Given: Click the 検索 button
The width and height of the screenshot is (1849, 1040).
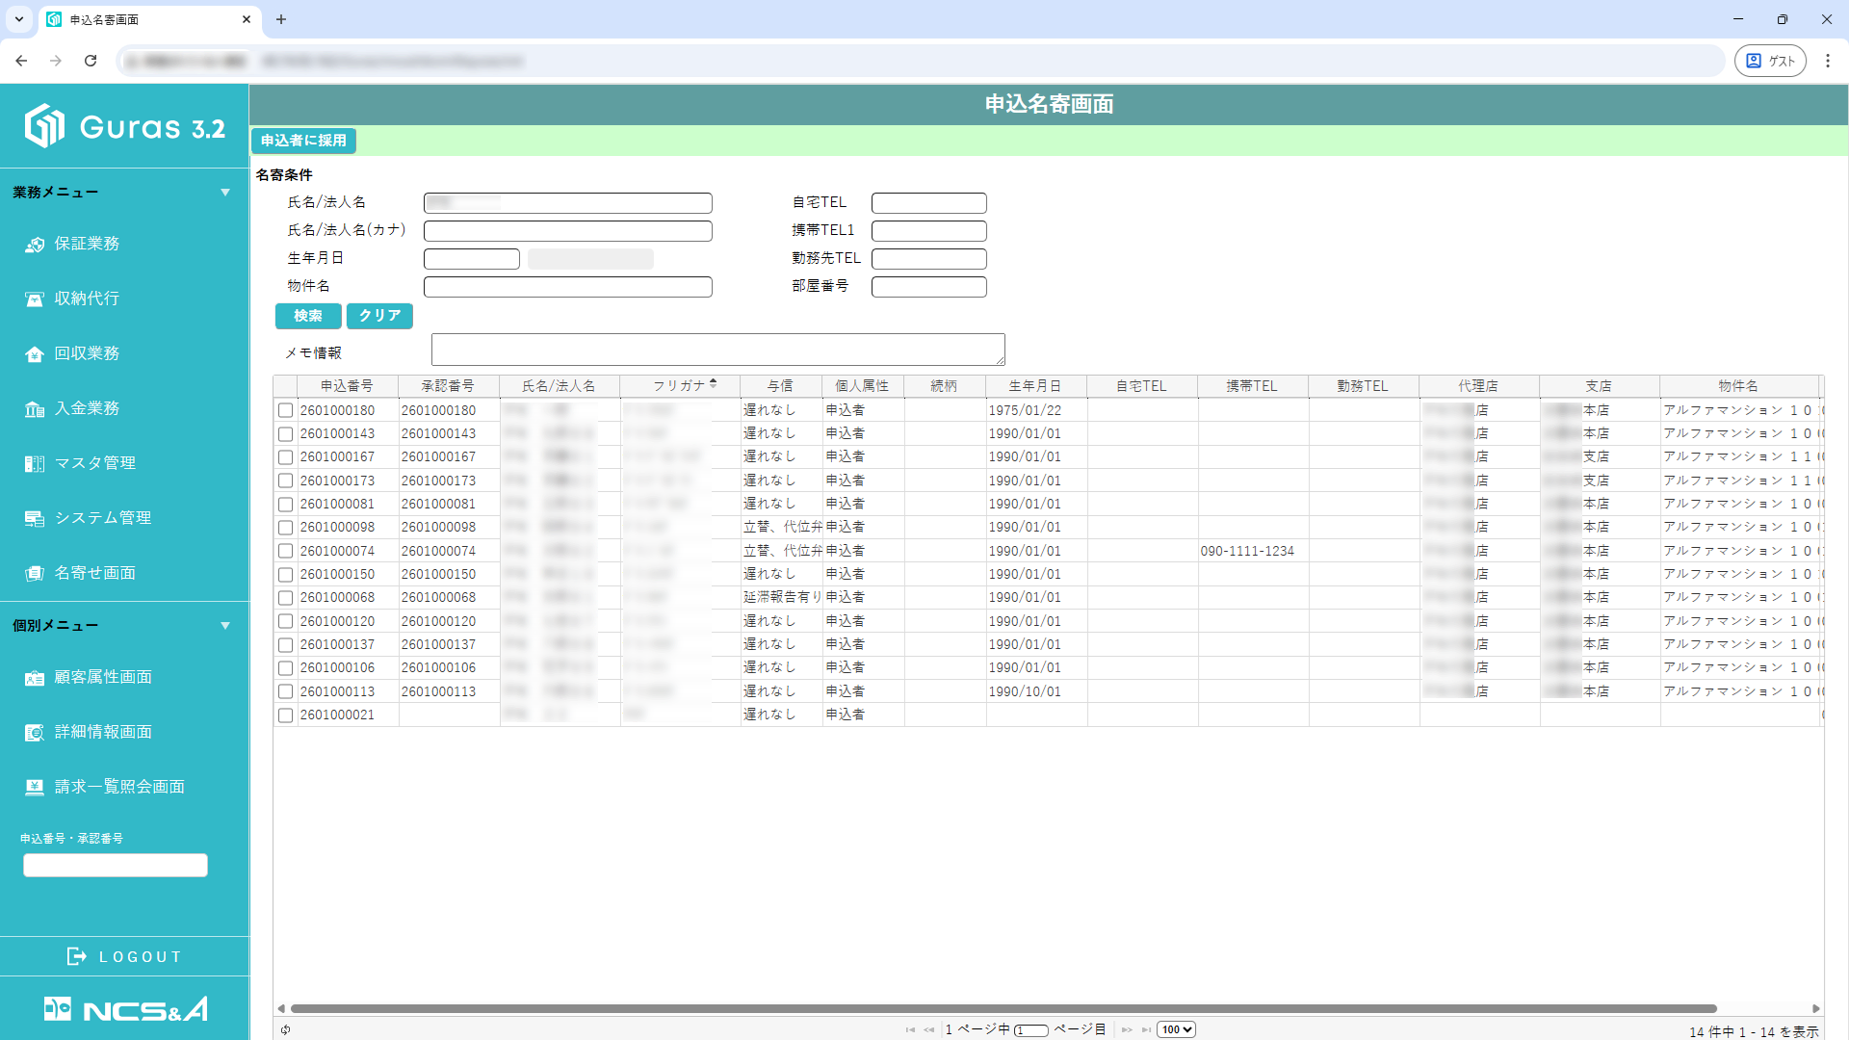Looking at the screenshot, I should coord(308,316).
